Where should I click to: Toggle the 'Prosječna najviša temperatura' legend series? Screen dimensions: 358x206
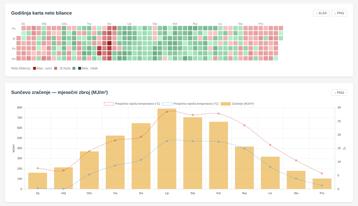tap(132, 103)
